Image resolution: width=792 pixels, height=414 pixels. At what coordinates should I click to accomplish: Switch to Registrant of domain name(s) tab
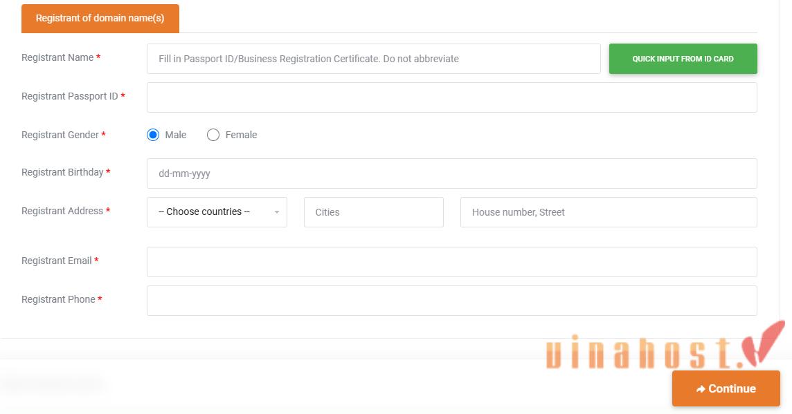(100, 19)
